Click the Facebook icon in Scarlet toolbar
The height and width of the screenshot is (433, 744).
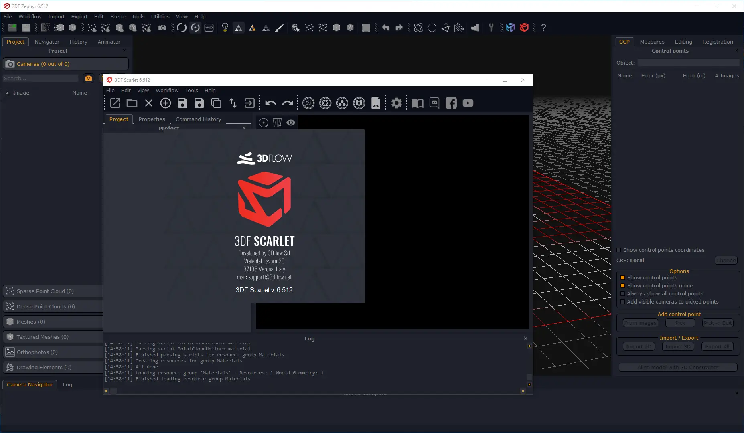451,103
